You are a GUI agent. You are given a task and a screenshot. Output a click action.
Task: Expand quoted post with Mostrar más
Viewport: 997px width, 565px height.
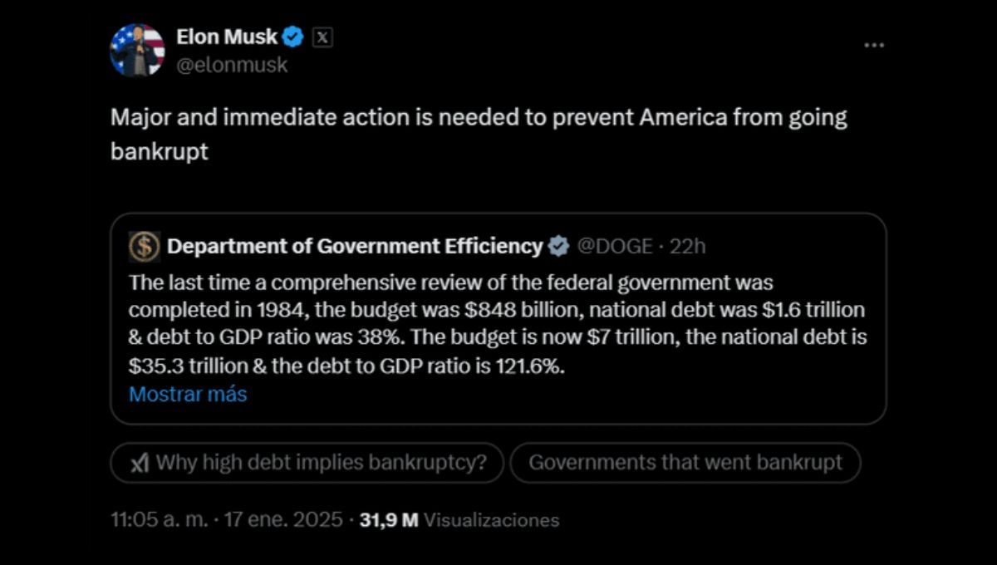click(x=188, y=394)
